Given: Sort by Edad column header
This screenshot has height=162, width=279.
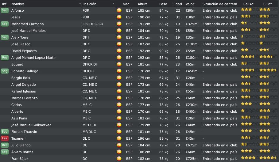Looking at the screenshot, I should coord(178,4).
